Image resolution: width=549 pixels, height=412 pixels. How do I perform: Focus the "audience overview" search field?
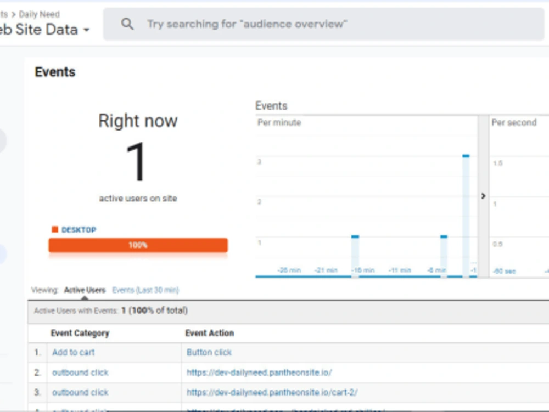pyautogui.click(x=323, y=24)
